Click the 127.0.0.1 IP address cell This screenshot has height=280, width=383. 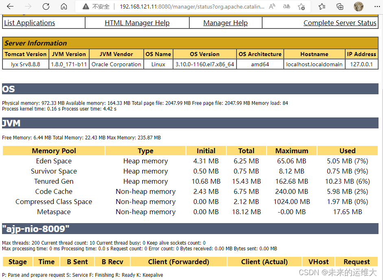pos(361,64)
